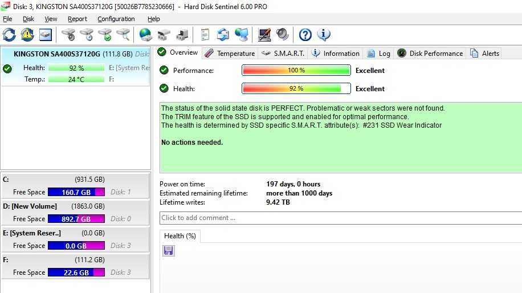Click the '9.42 TB' lifetime writes value
522x293 pixels.
coord(278,202)
